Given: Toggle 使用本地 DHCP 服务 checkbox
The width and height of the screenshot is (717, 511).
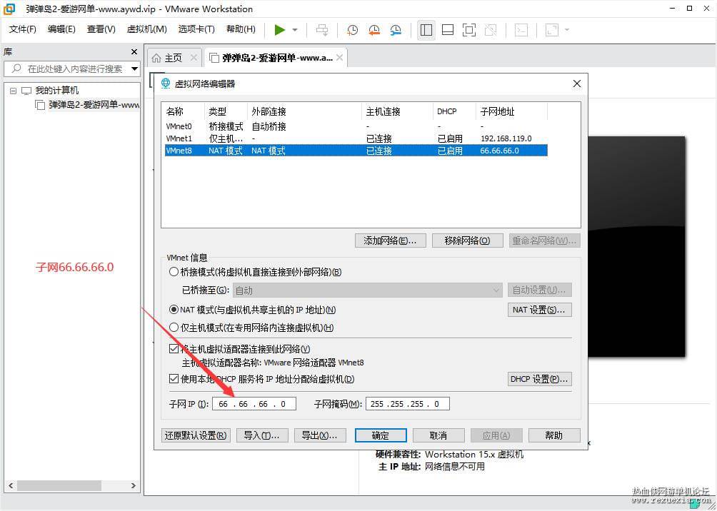Looking at the screenshot, I should 174,379.
